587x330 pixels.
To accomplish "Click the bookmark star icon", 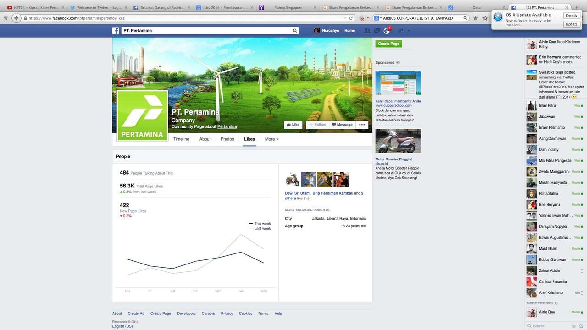I will coord(485,18).
